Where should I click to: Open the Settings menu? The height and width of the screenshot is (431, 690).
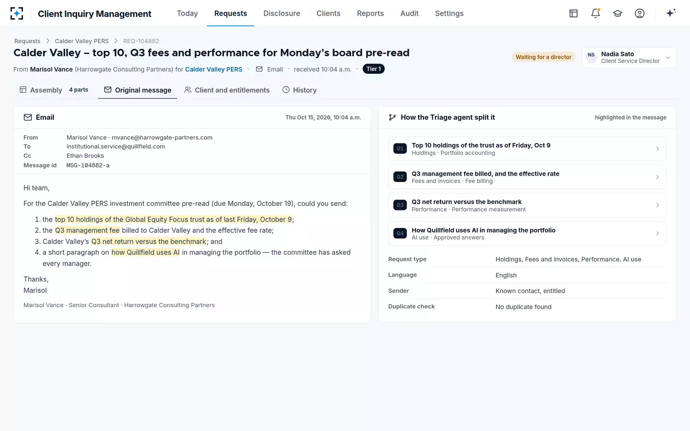coord(449,13)
